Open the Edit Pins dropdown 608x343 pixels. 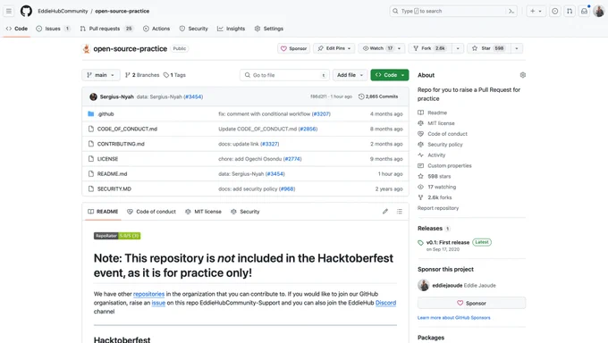[334, 48]
